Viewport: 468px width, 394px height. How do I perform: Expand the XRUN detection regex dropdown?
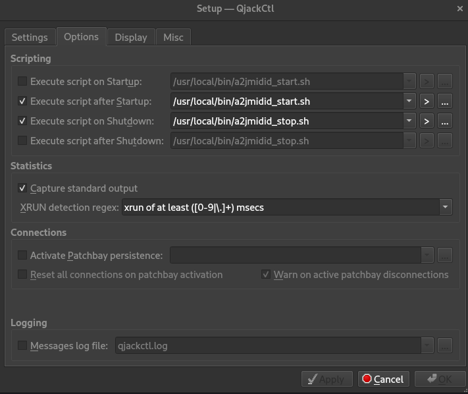445,207
